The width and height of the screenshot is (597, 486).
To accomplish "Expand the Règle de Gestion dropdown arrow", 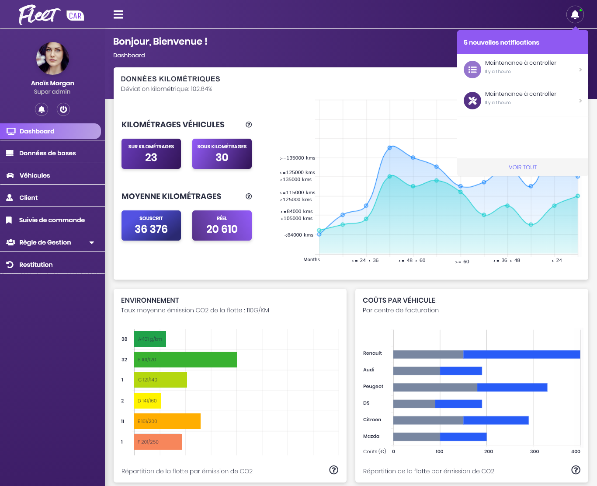I will point(92,243).
